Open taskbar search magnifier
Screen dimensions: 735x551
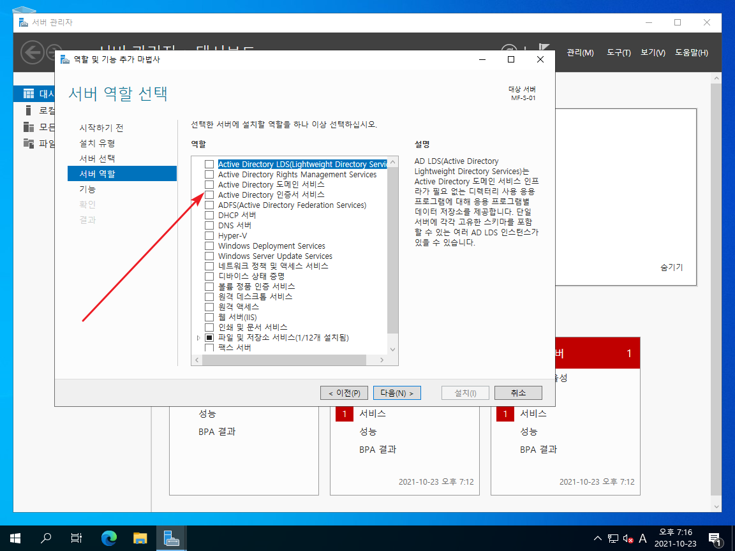pyautogui.click(x=46, y=538)
